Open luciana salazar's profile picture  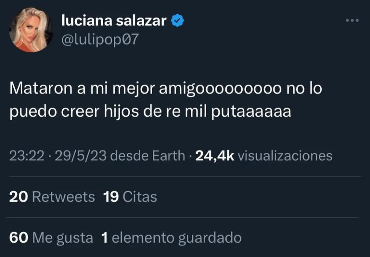(31, 30)
